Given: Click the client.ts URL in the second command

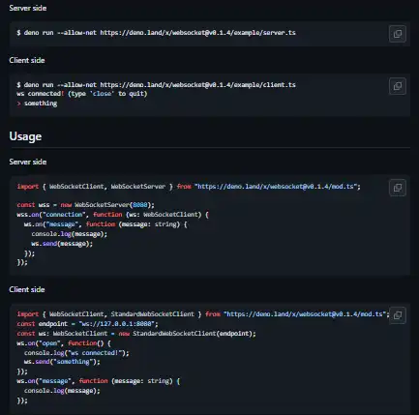Looking at the screenshot, I should (x=197, y=85).
